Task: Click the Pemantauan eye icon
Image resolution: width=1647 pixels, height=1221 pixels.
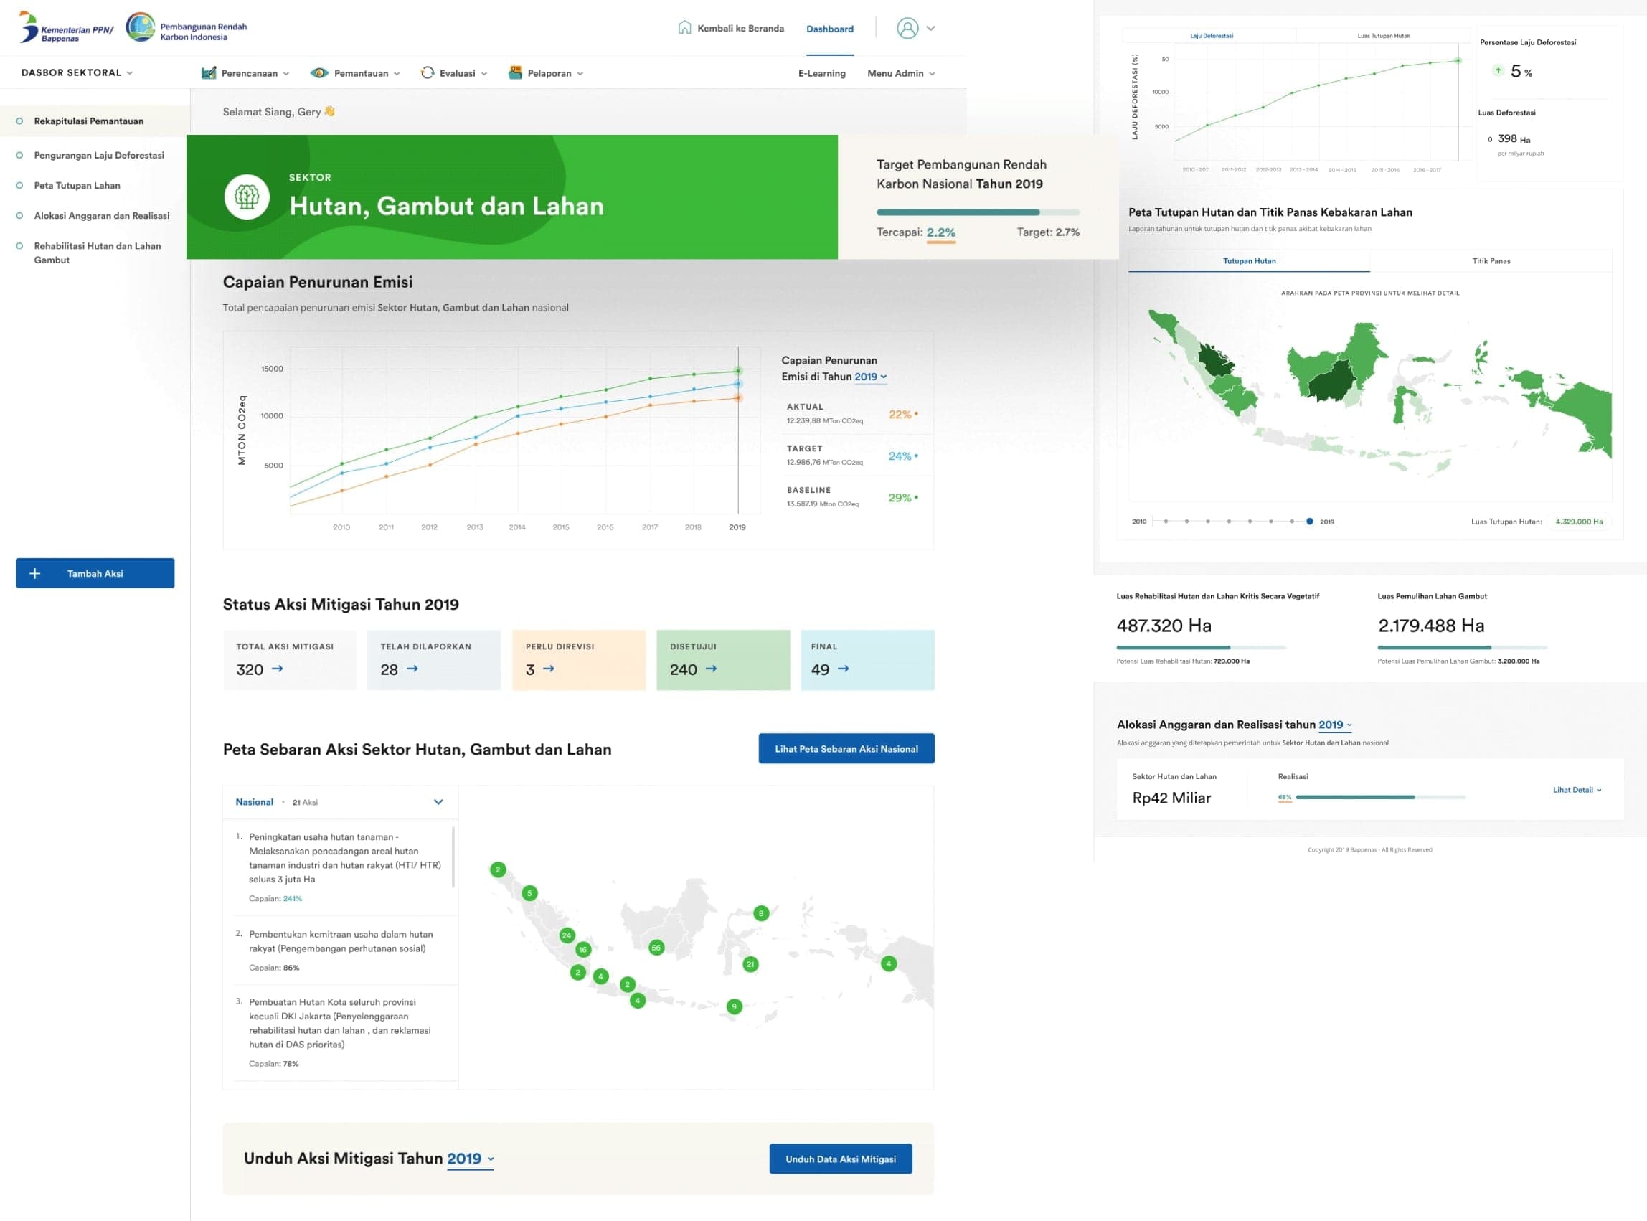Action: tap(319, 73)
